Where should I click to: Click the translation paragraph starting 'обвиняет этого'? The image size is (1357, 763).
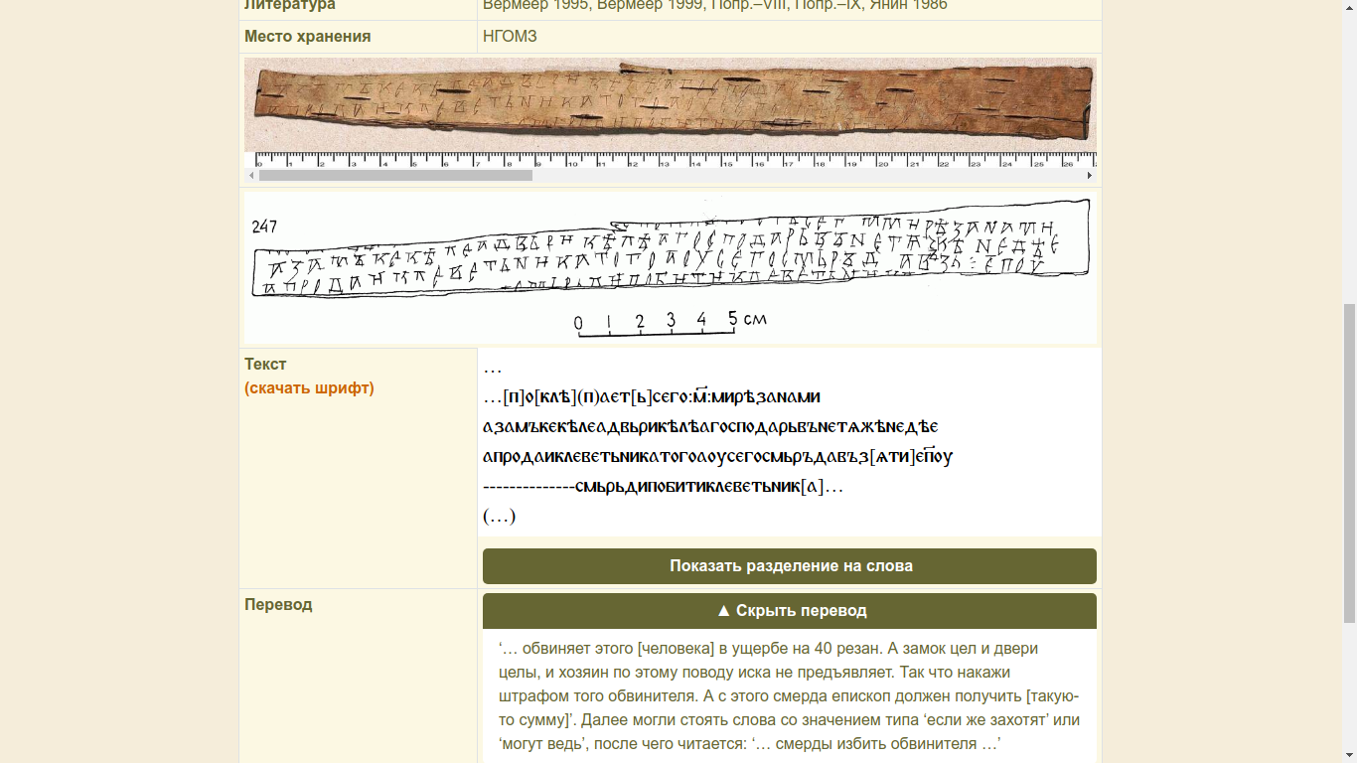(x=790, y=696)
